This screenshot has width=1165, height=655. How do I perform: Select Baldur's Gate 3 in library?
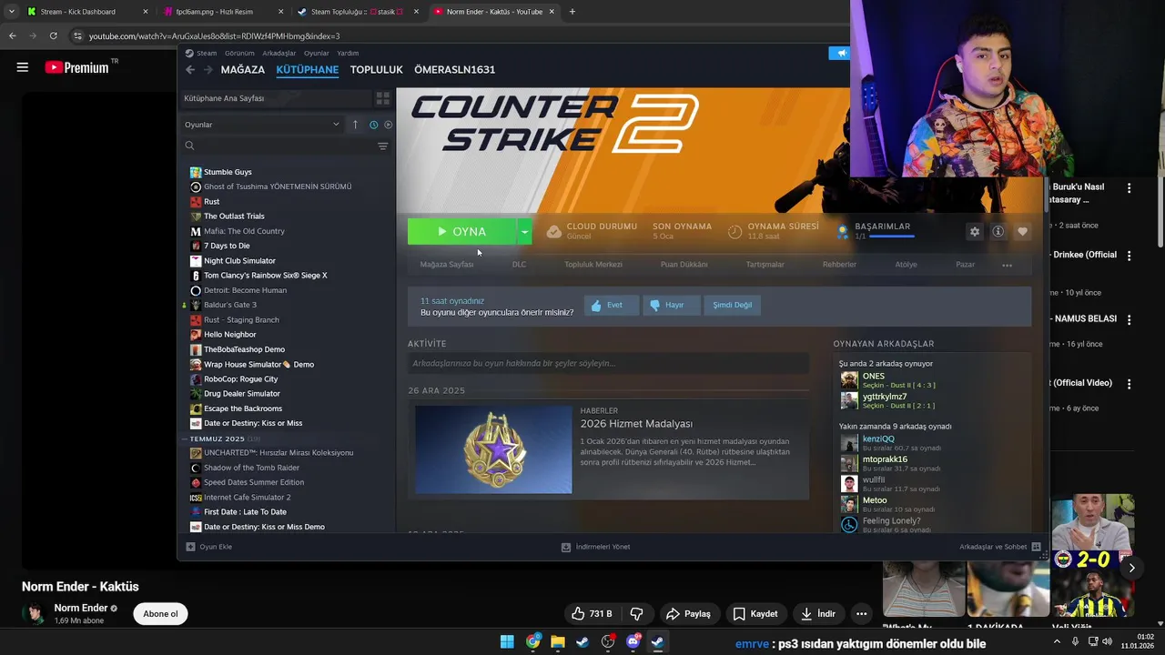[230, 305]
